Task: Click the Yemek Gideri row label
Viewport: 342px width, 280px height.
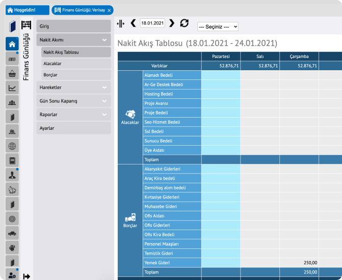Action: click(172, 263)
